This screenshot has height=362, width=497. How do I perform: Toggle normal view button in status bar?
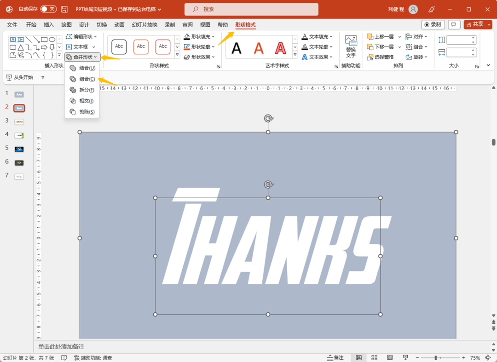coord(358,357)
